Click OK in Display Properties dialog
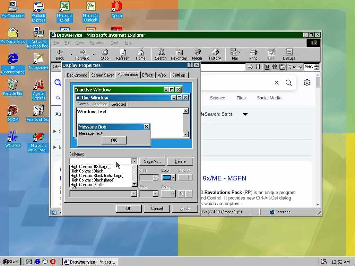355x266 pixels. point(129,209)
